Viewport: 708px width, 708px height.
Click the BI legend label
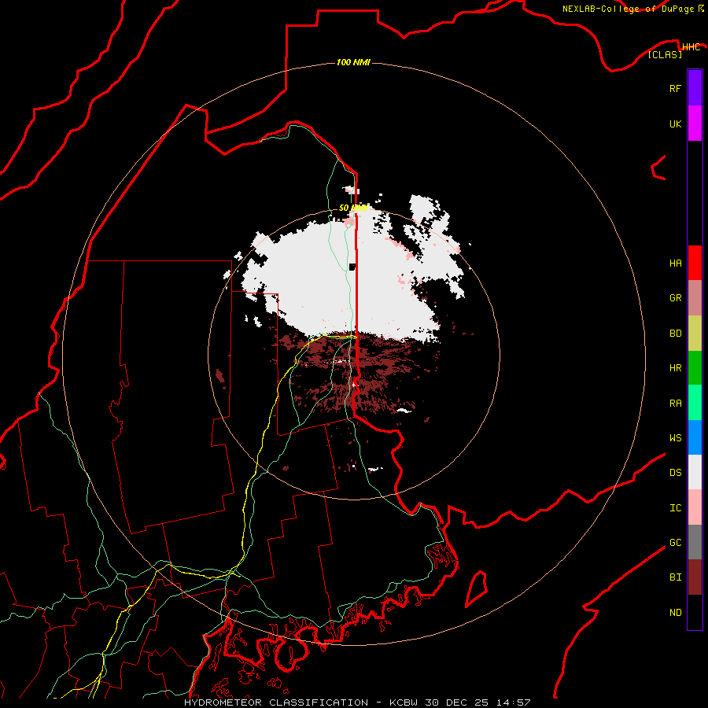675,577
